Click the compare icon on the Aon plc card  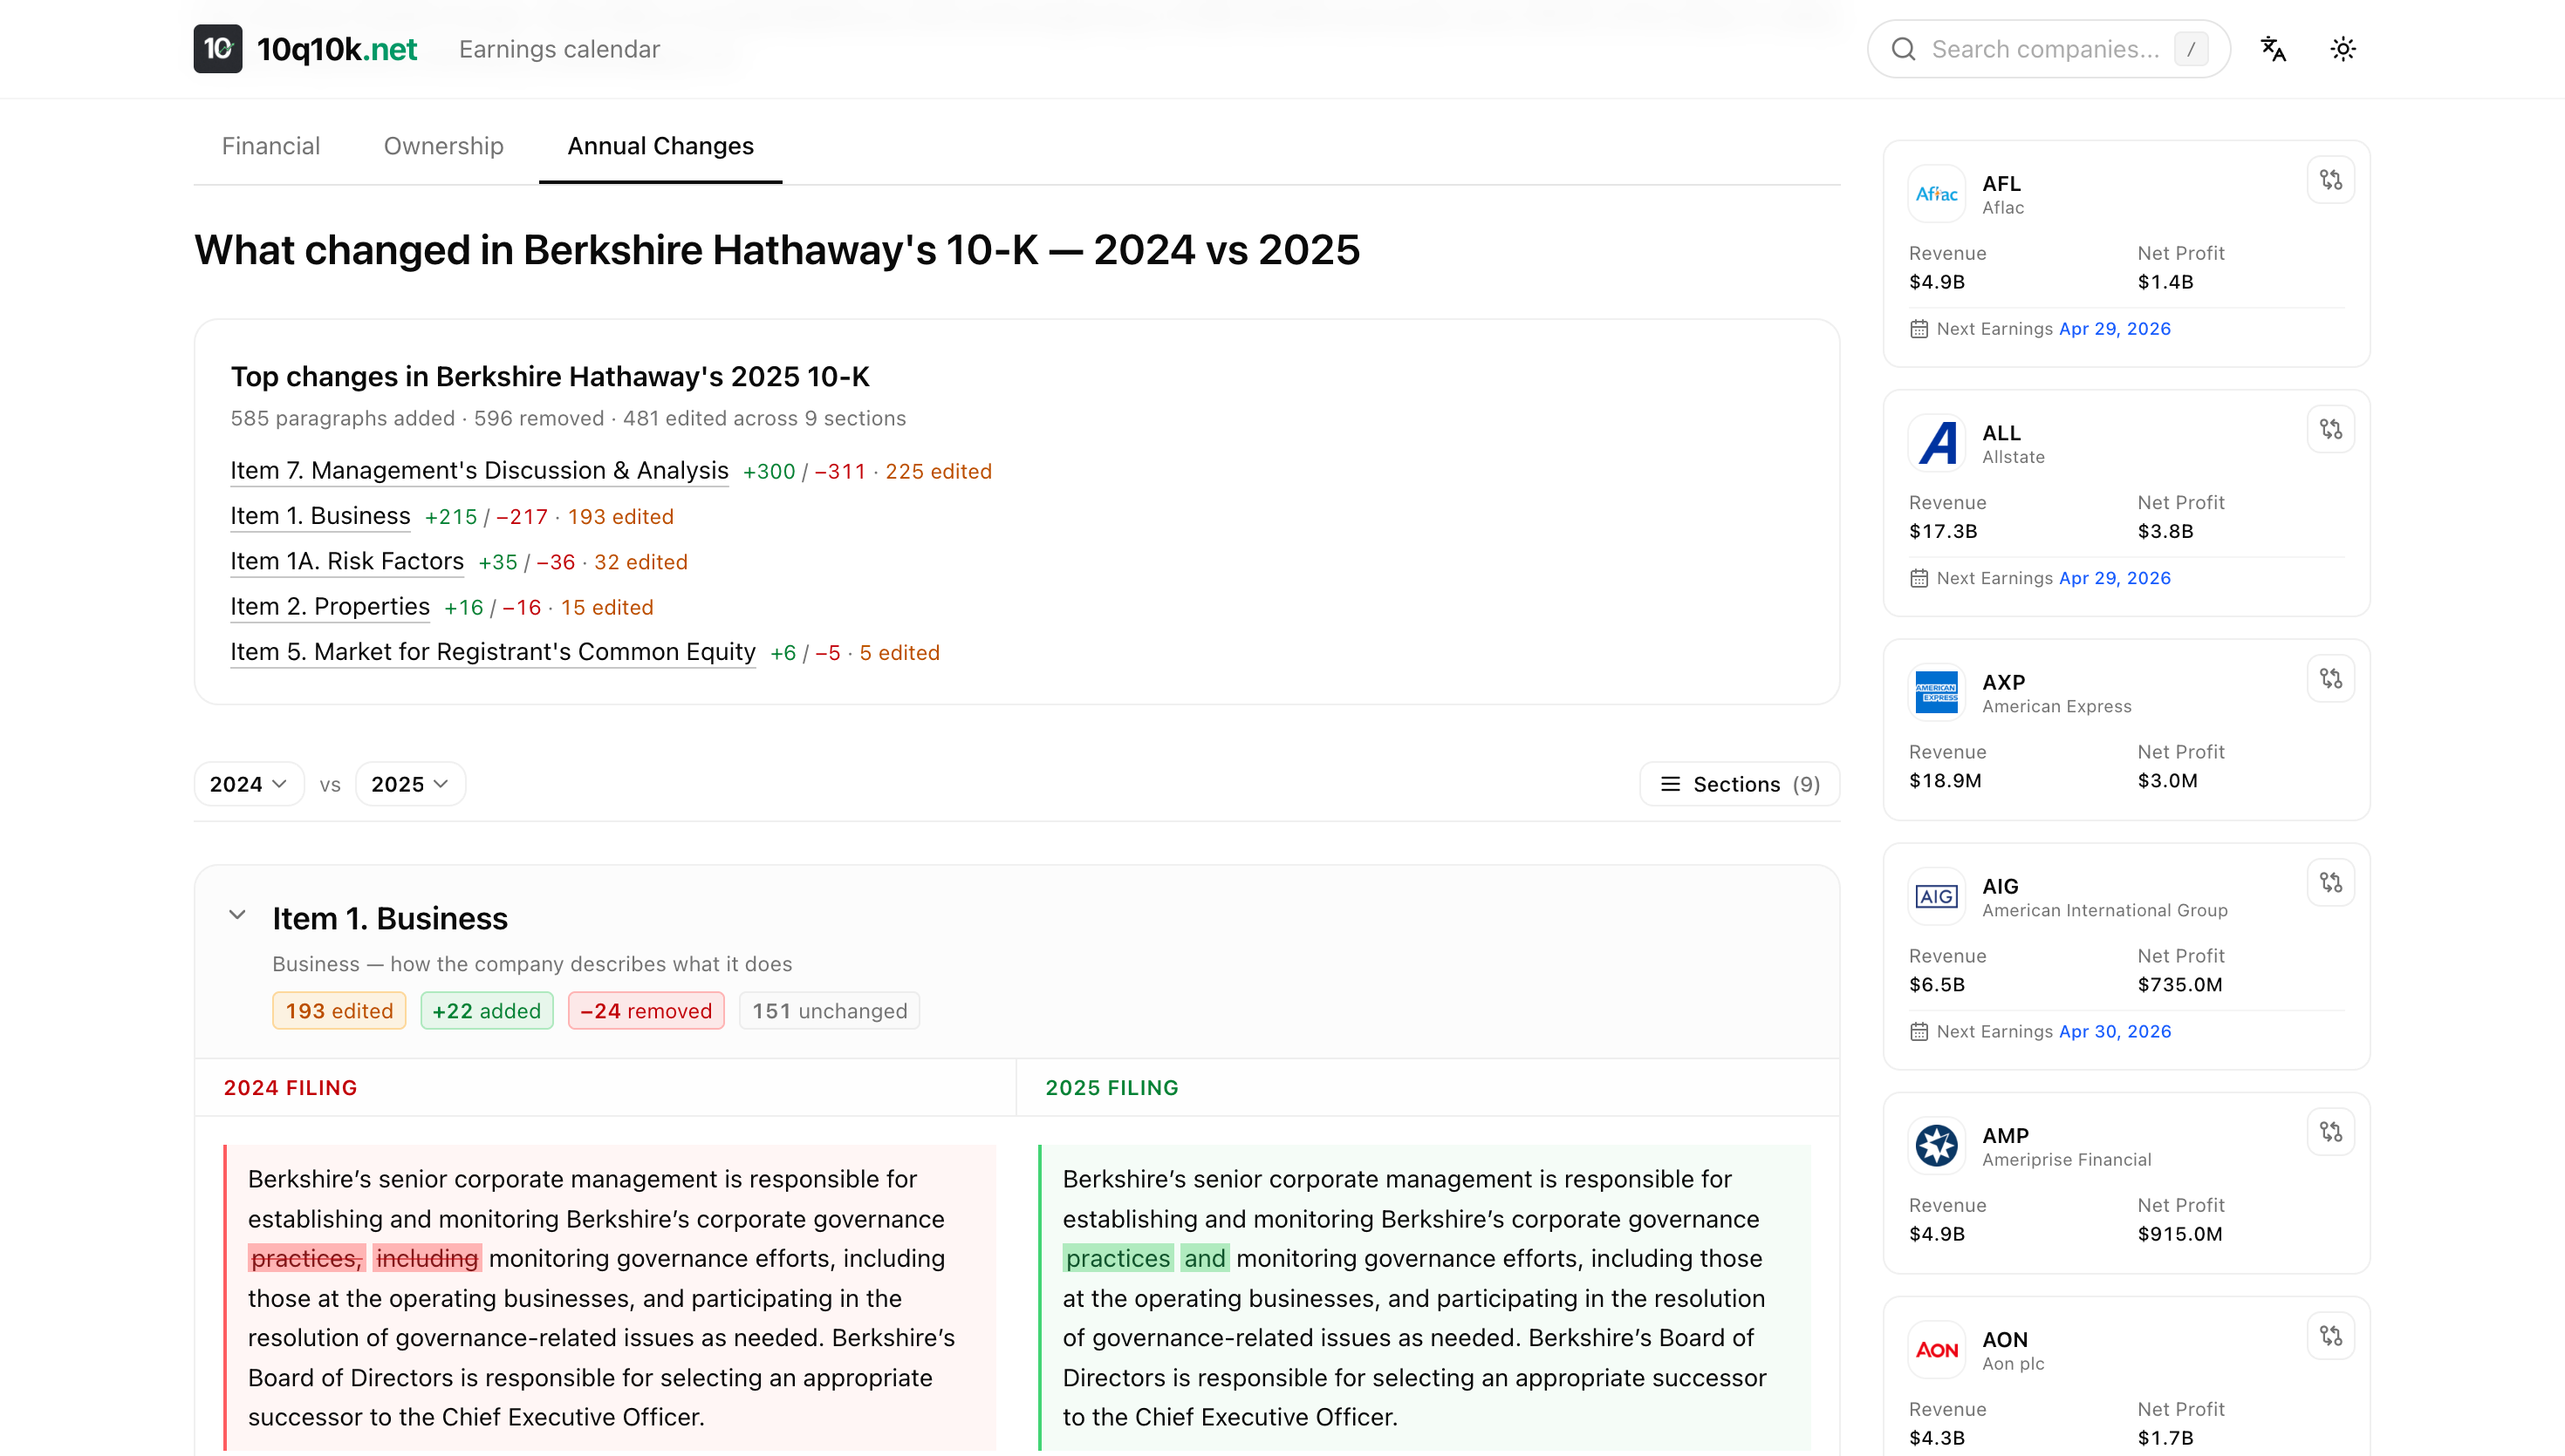2331,1334
